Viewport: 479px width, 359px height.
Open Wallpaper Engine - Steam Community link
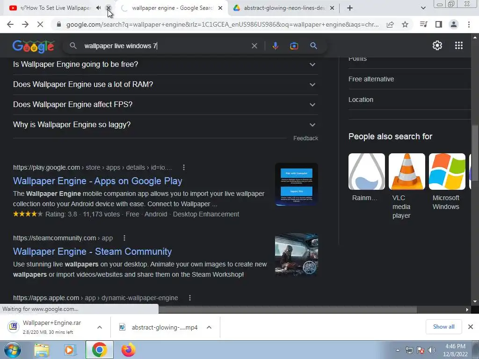click(x=92, y=251)
